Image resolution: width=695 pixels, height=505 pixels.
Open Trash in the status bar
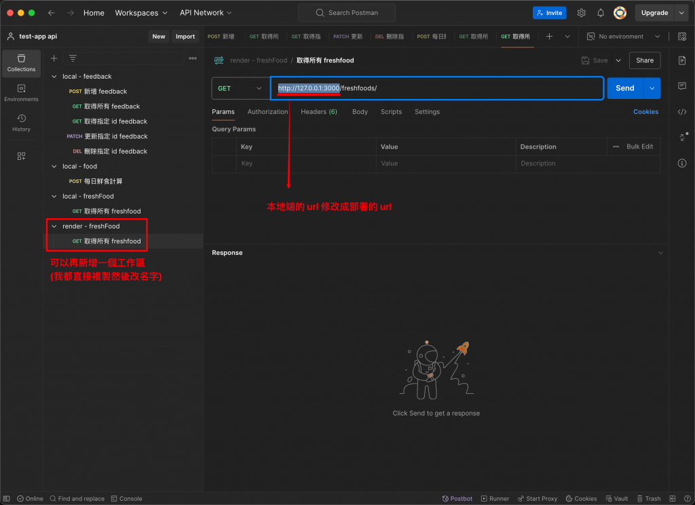649,498
